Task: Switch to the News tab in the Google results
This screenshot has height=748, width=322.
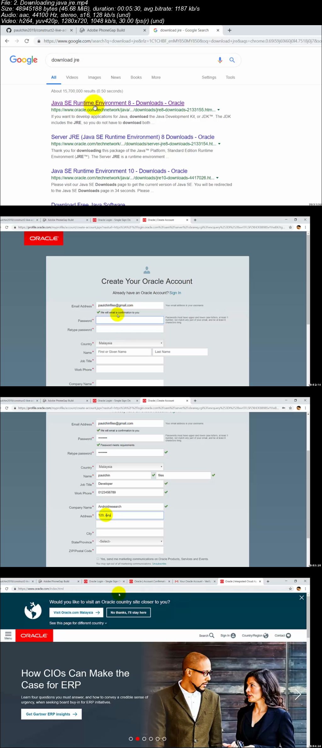Action: (116, 77)
